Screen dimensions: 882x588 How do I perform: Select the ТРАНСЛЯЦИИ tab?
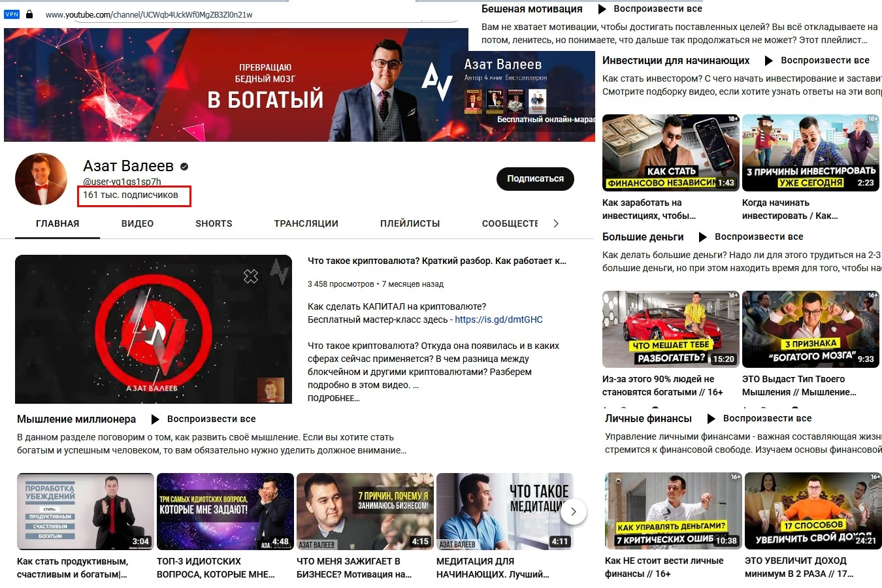[306, 223]
